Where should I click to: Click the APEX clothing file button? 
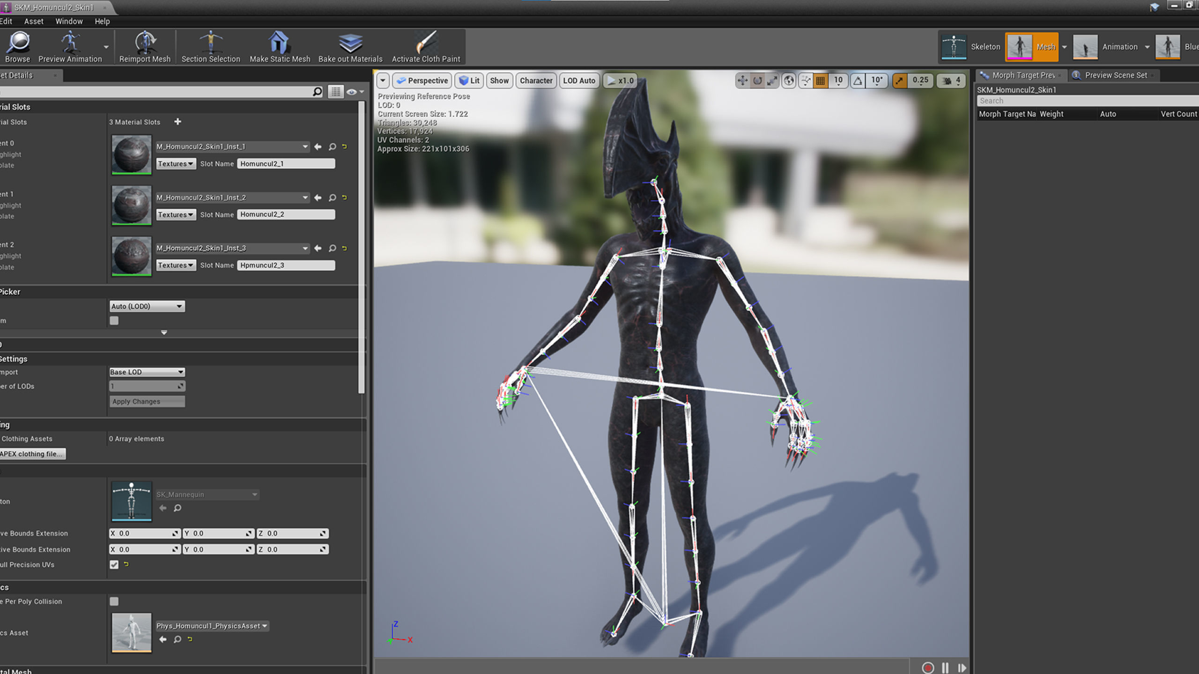coord(32,454)
